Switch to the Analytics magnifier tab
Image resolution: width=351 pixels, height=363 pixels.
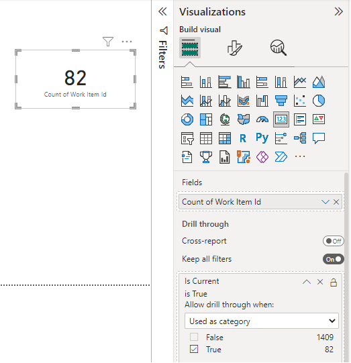click(279, 48)
